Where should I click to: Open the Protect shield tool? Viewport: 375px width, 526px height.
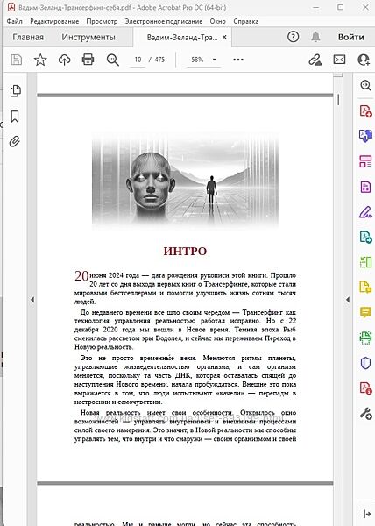point(365,363)
